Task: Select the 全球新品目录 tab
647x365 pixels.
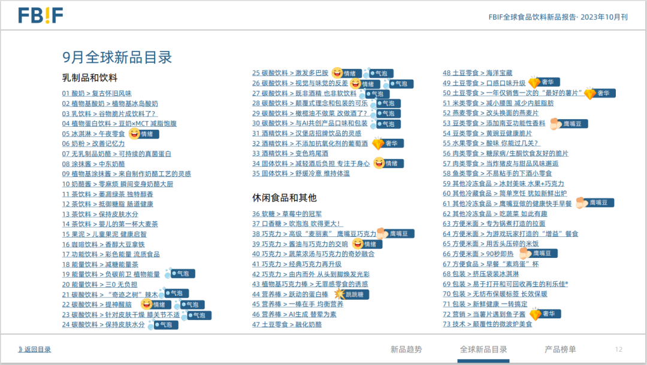Action: [483, 349]
